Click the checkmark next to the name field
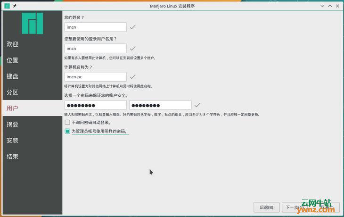This screenshot has width=344, height=217. pyautogui.click(x=132, y=27)
